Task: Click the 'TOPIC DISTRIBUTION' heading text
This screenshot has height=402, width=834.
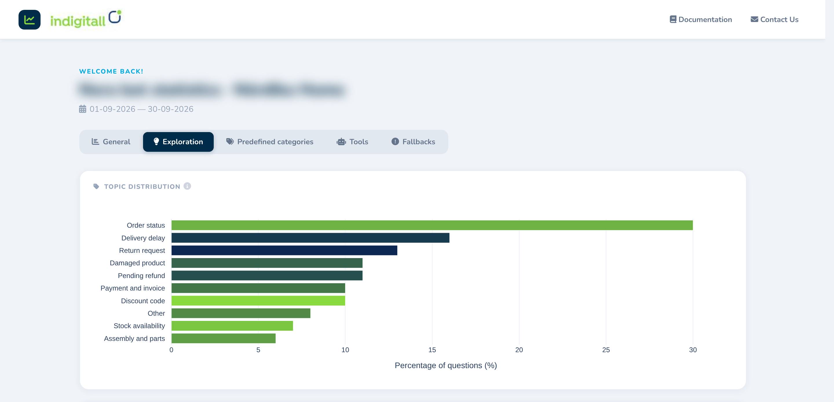Action: (142, 187)
